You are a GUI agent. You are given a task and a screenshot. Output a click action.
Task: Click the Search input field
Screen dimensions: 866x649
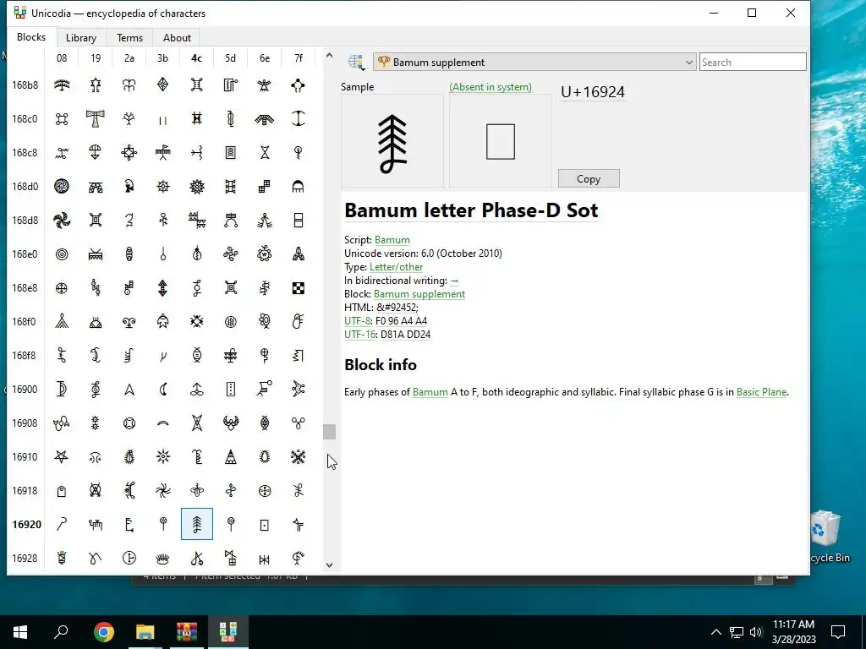[753, 62]
